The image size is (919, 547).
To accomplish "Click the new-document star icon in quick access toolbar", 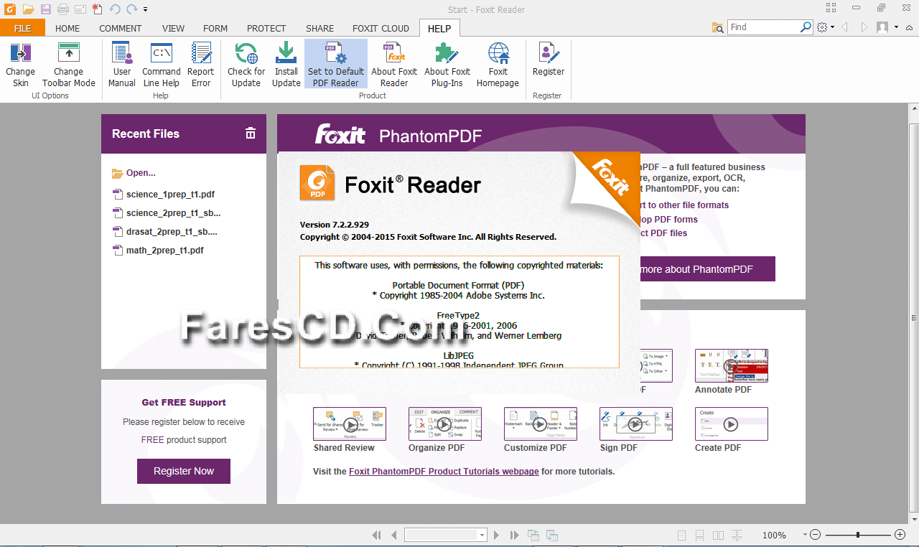I will tap(97, 9).
